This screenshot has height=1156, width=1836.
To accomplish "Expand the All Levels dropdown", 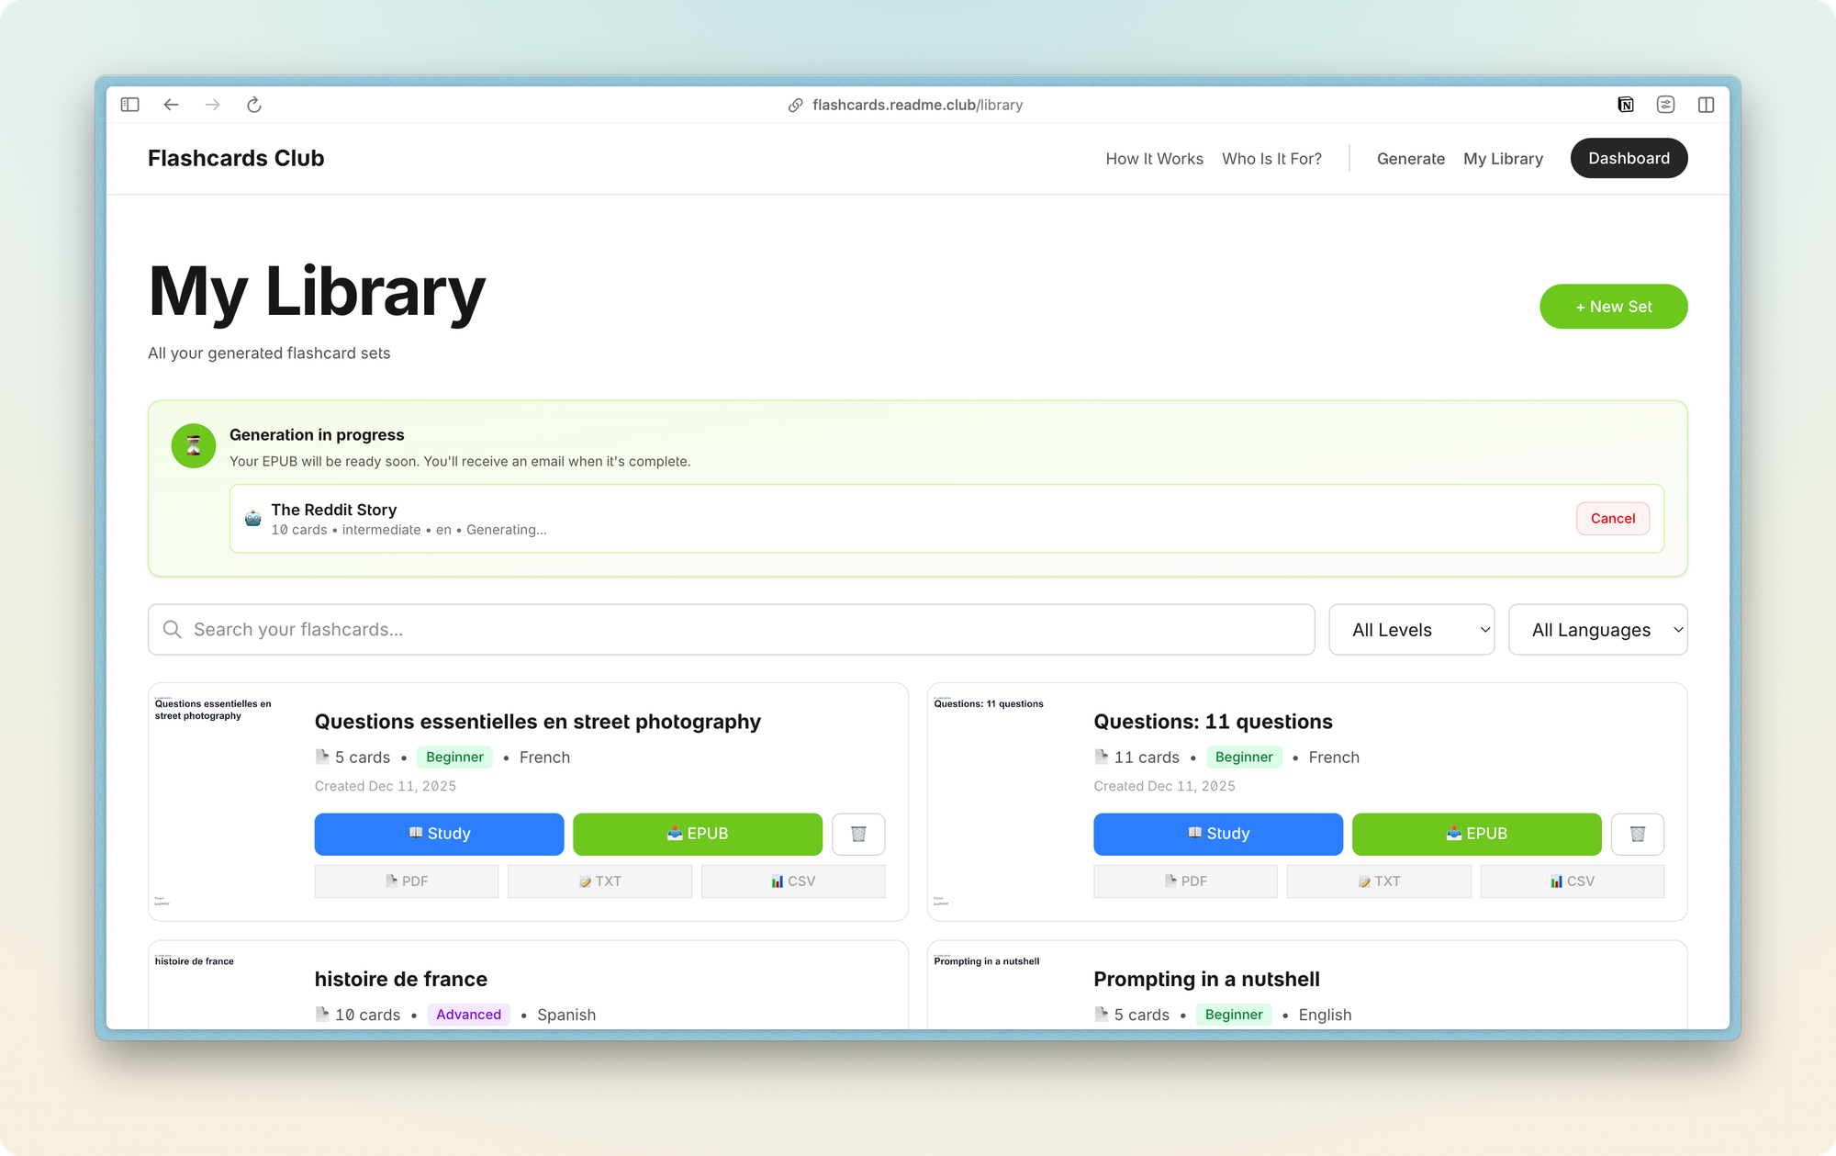I will [1411, 630].
